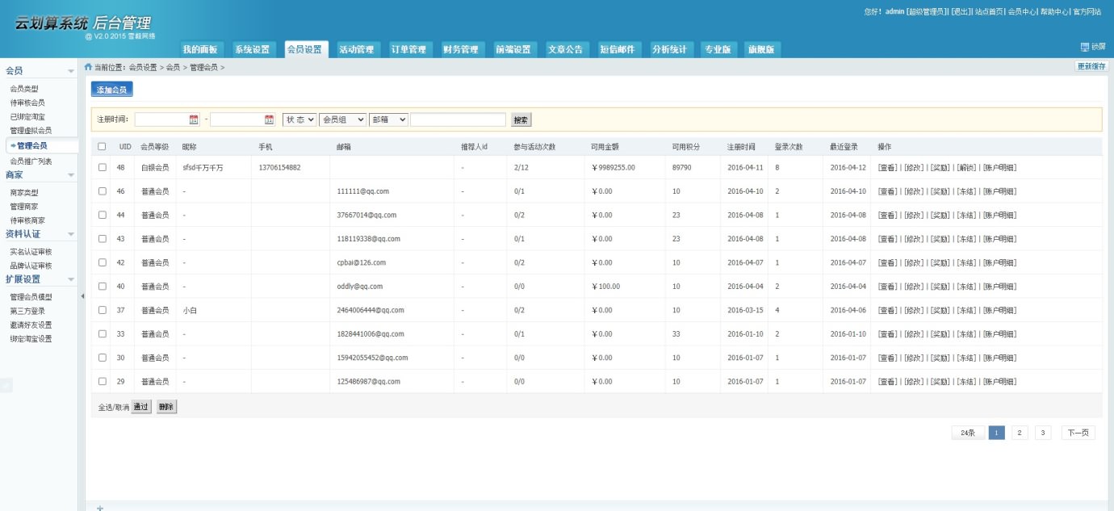1114x511 pixels.
Task: Collapse the left sidebar with arrow handle
Action: [82, 297]
